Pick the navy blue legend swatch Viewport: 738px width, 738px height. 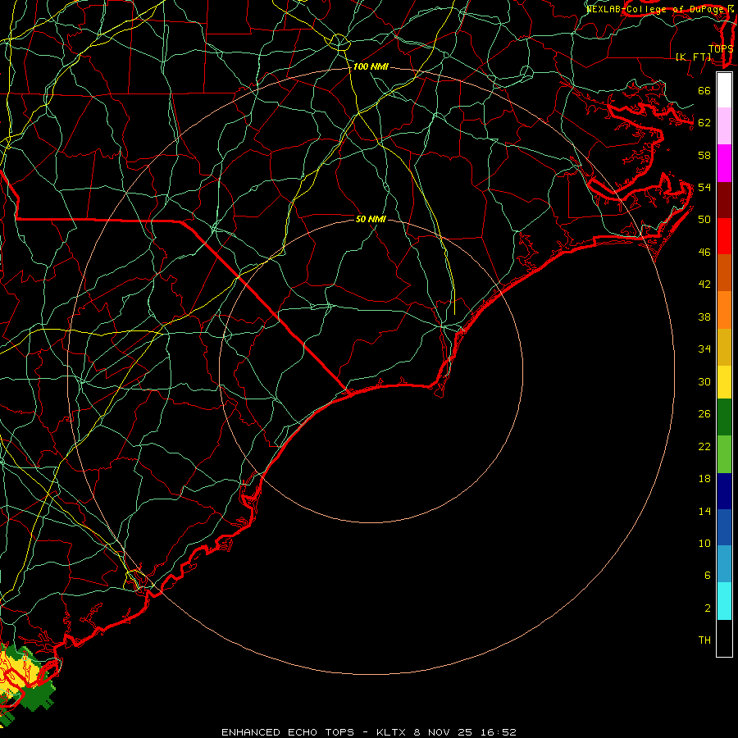coord(724,491)
